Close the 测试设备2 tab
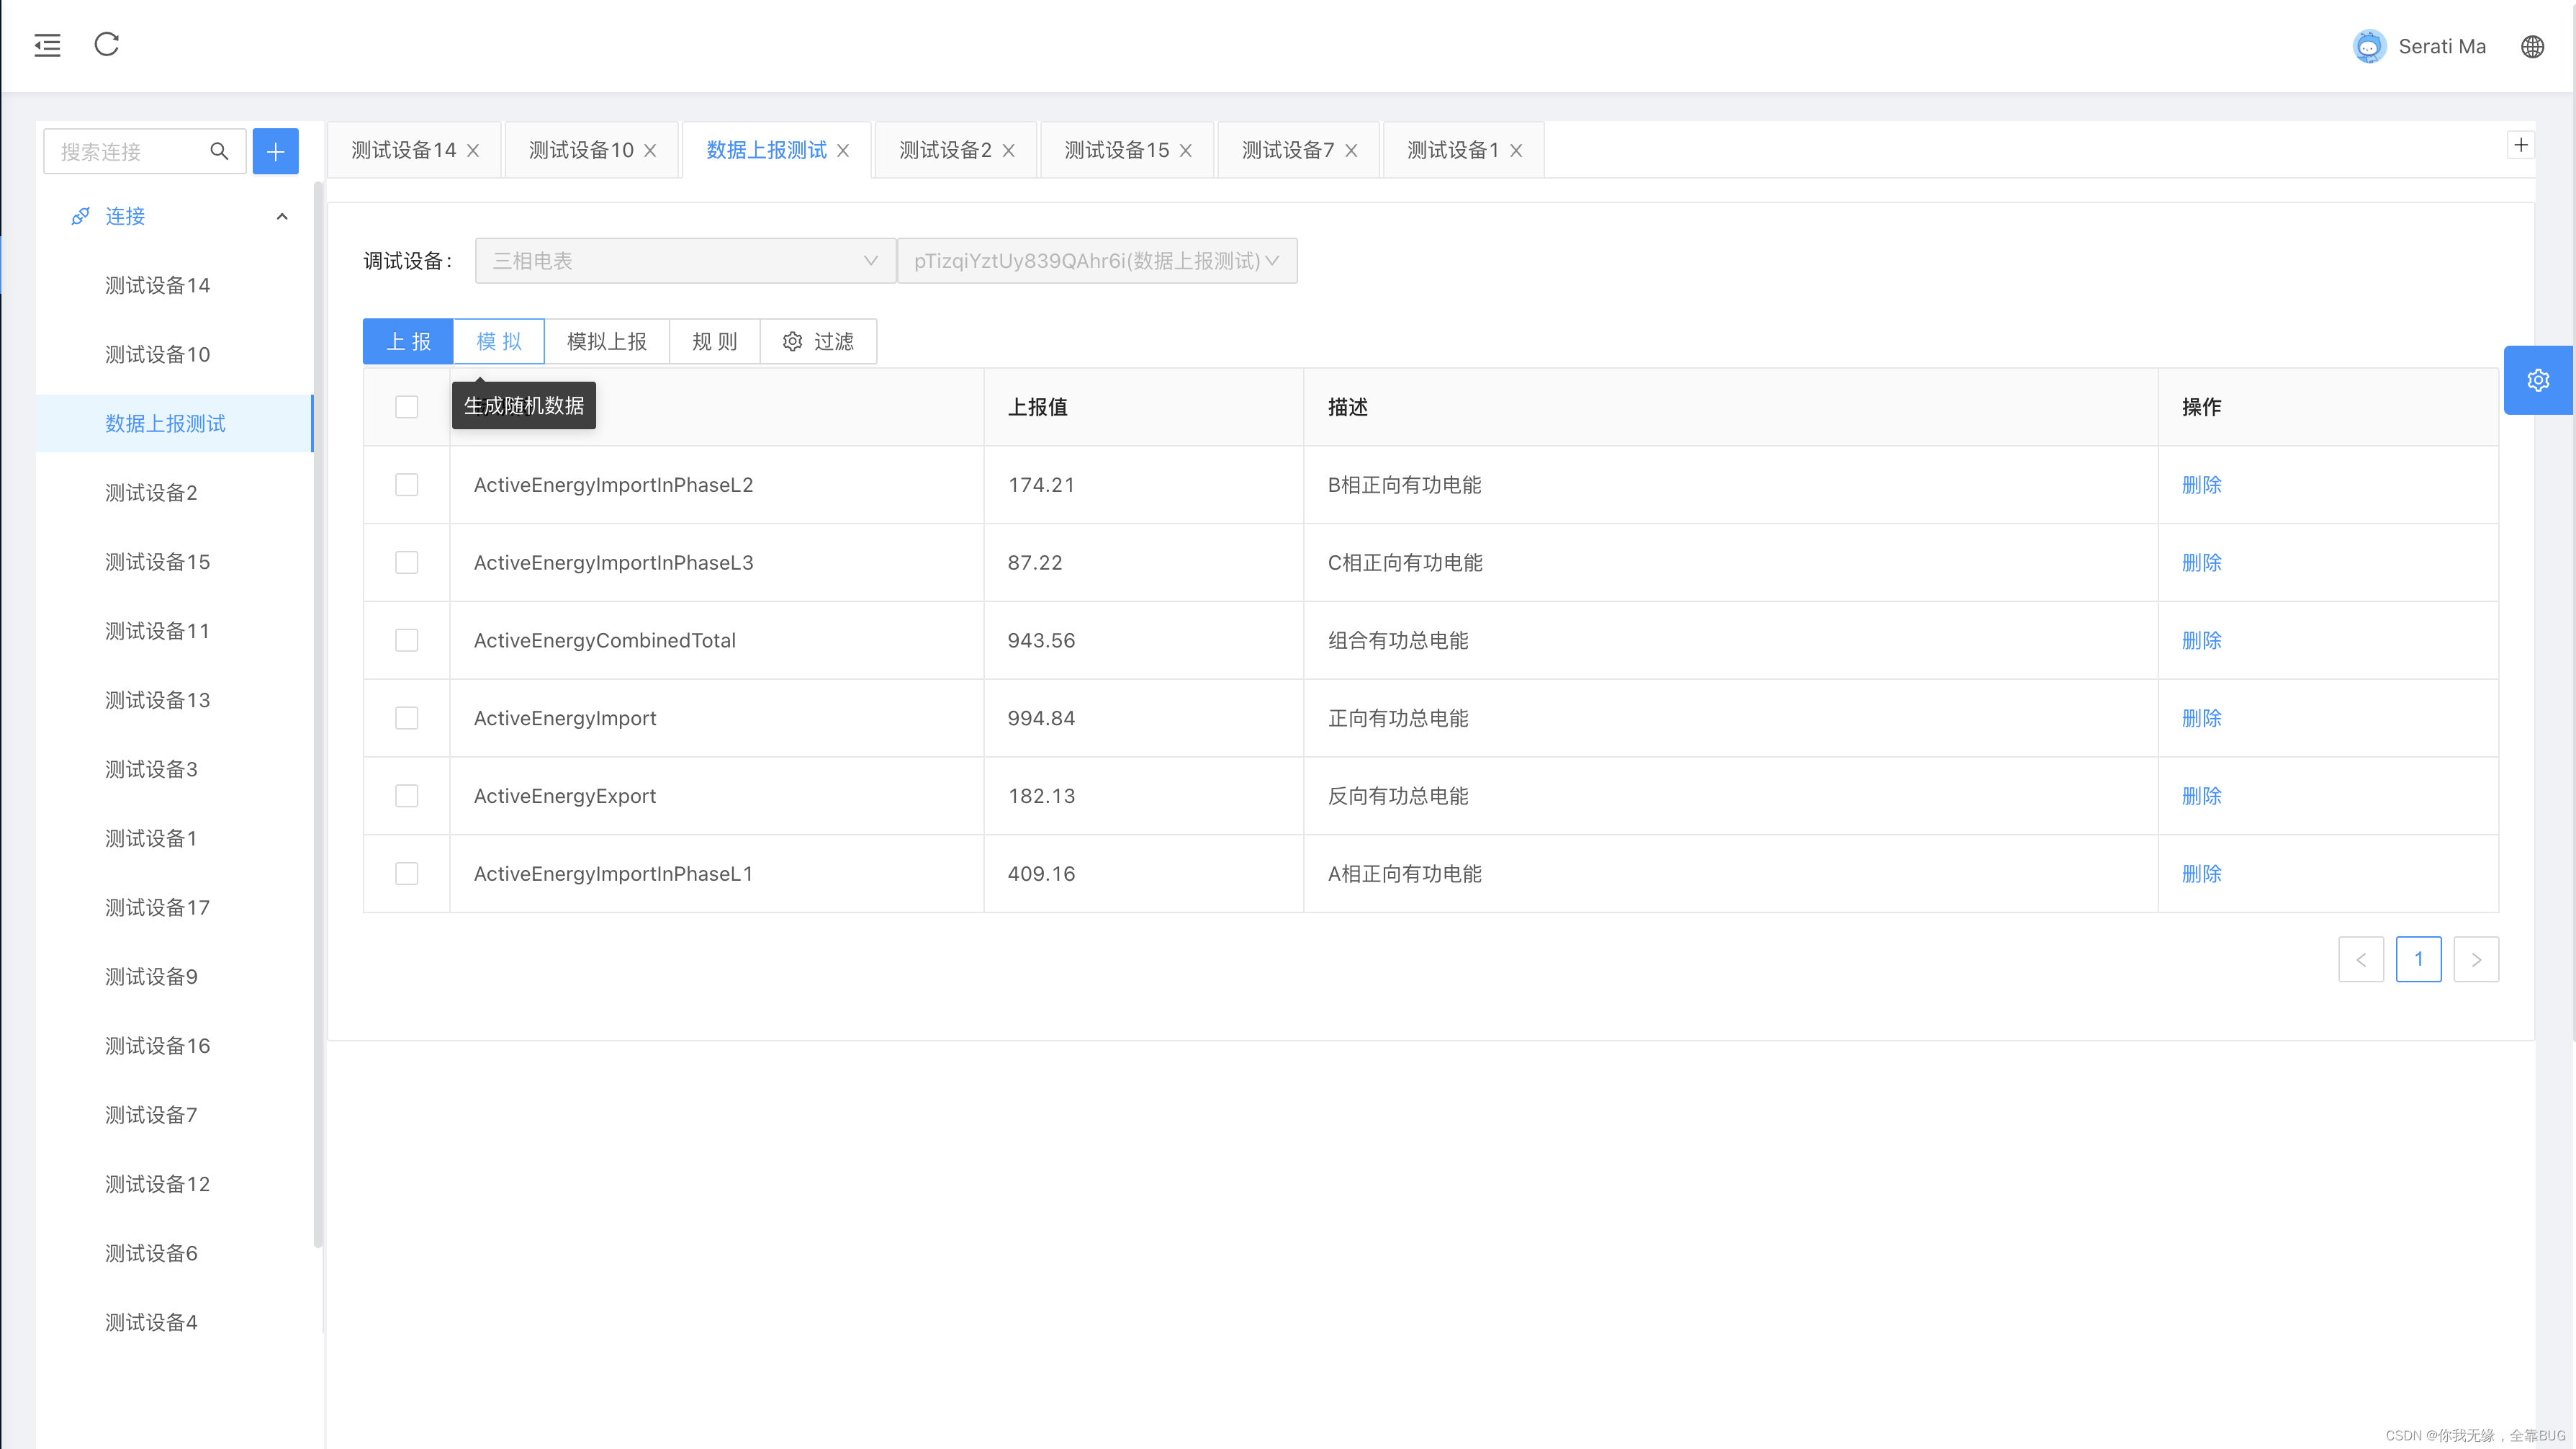This screenshot has width=2576, height=1449. 1008,150
